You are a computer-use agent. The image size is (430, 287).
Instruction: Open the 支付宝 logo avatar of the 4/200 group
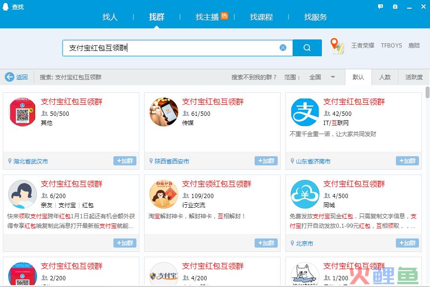[x=164, y=274]
